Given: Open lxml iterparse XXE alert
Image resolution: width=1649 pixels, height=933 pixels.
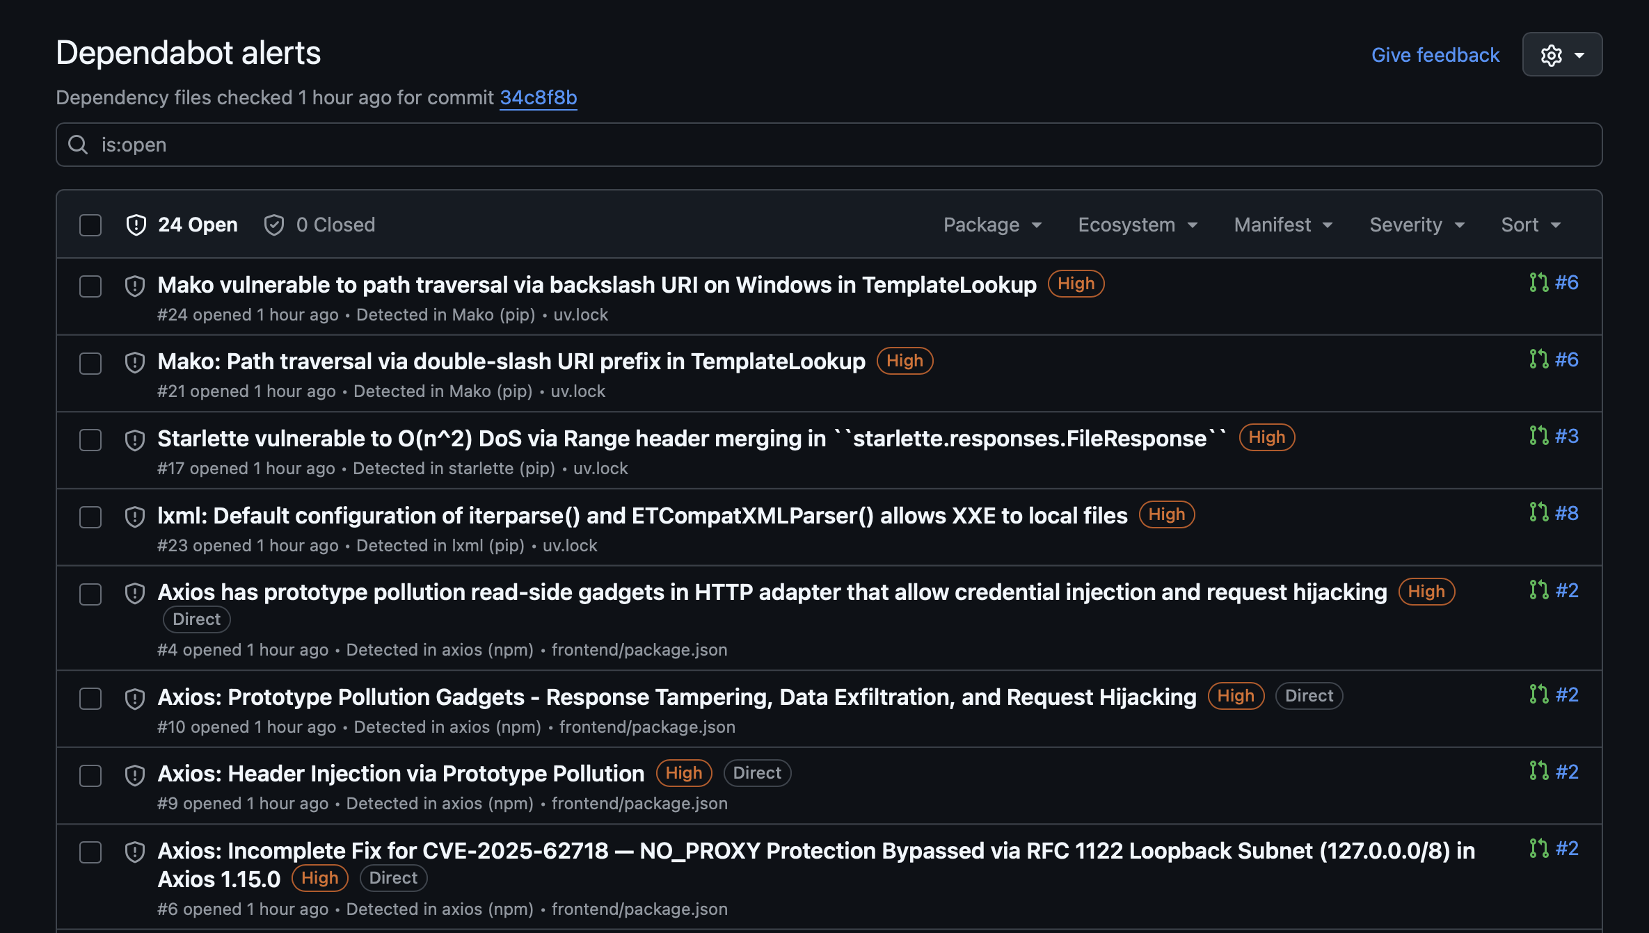Looking at the screenshot, I should [642, 516].
